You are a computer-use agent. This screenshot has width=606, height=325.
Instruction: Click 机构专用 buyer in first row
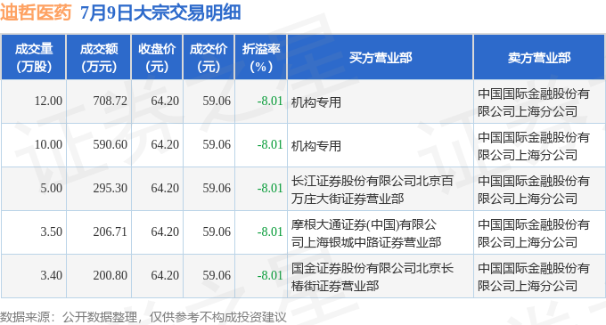pyautogui.click(x=316, y=102)
